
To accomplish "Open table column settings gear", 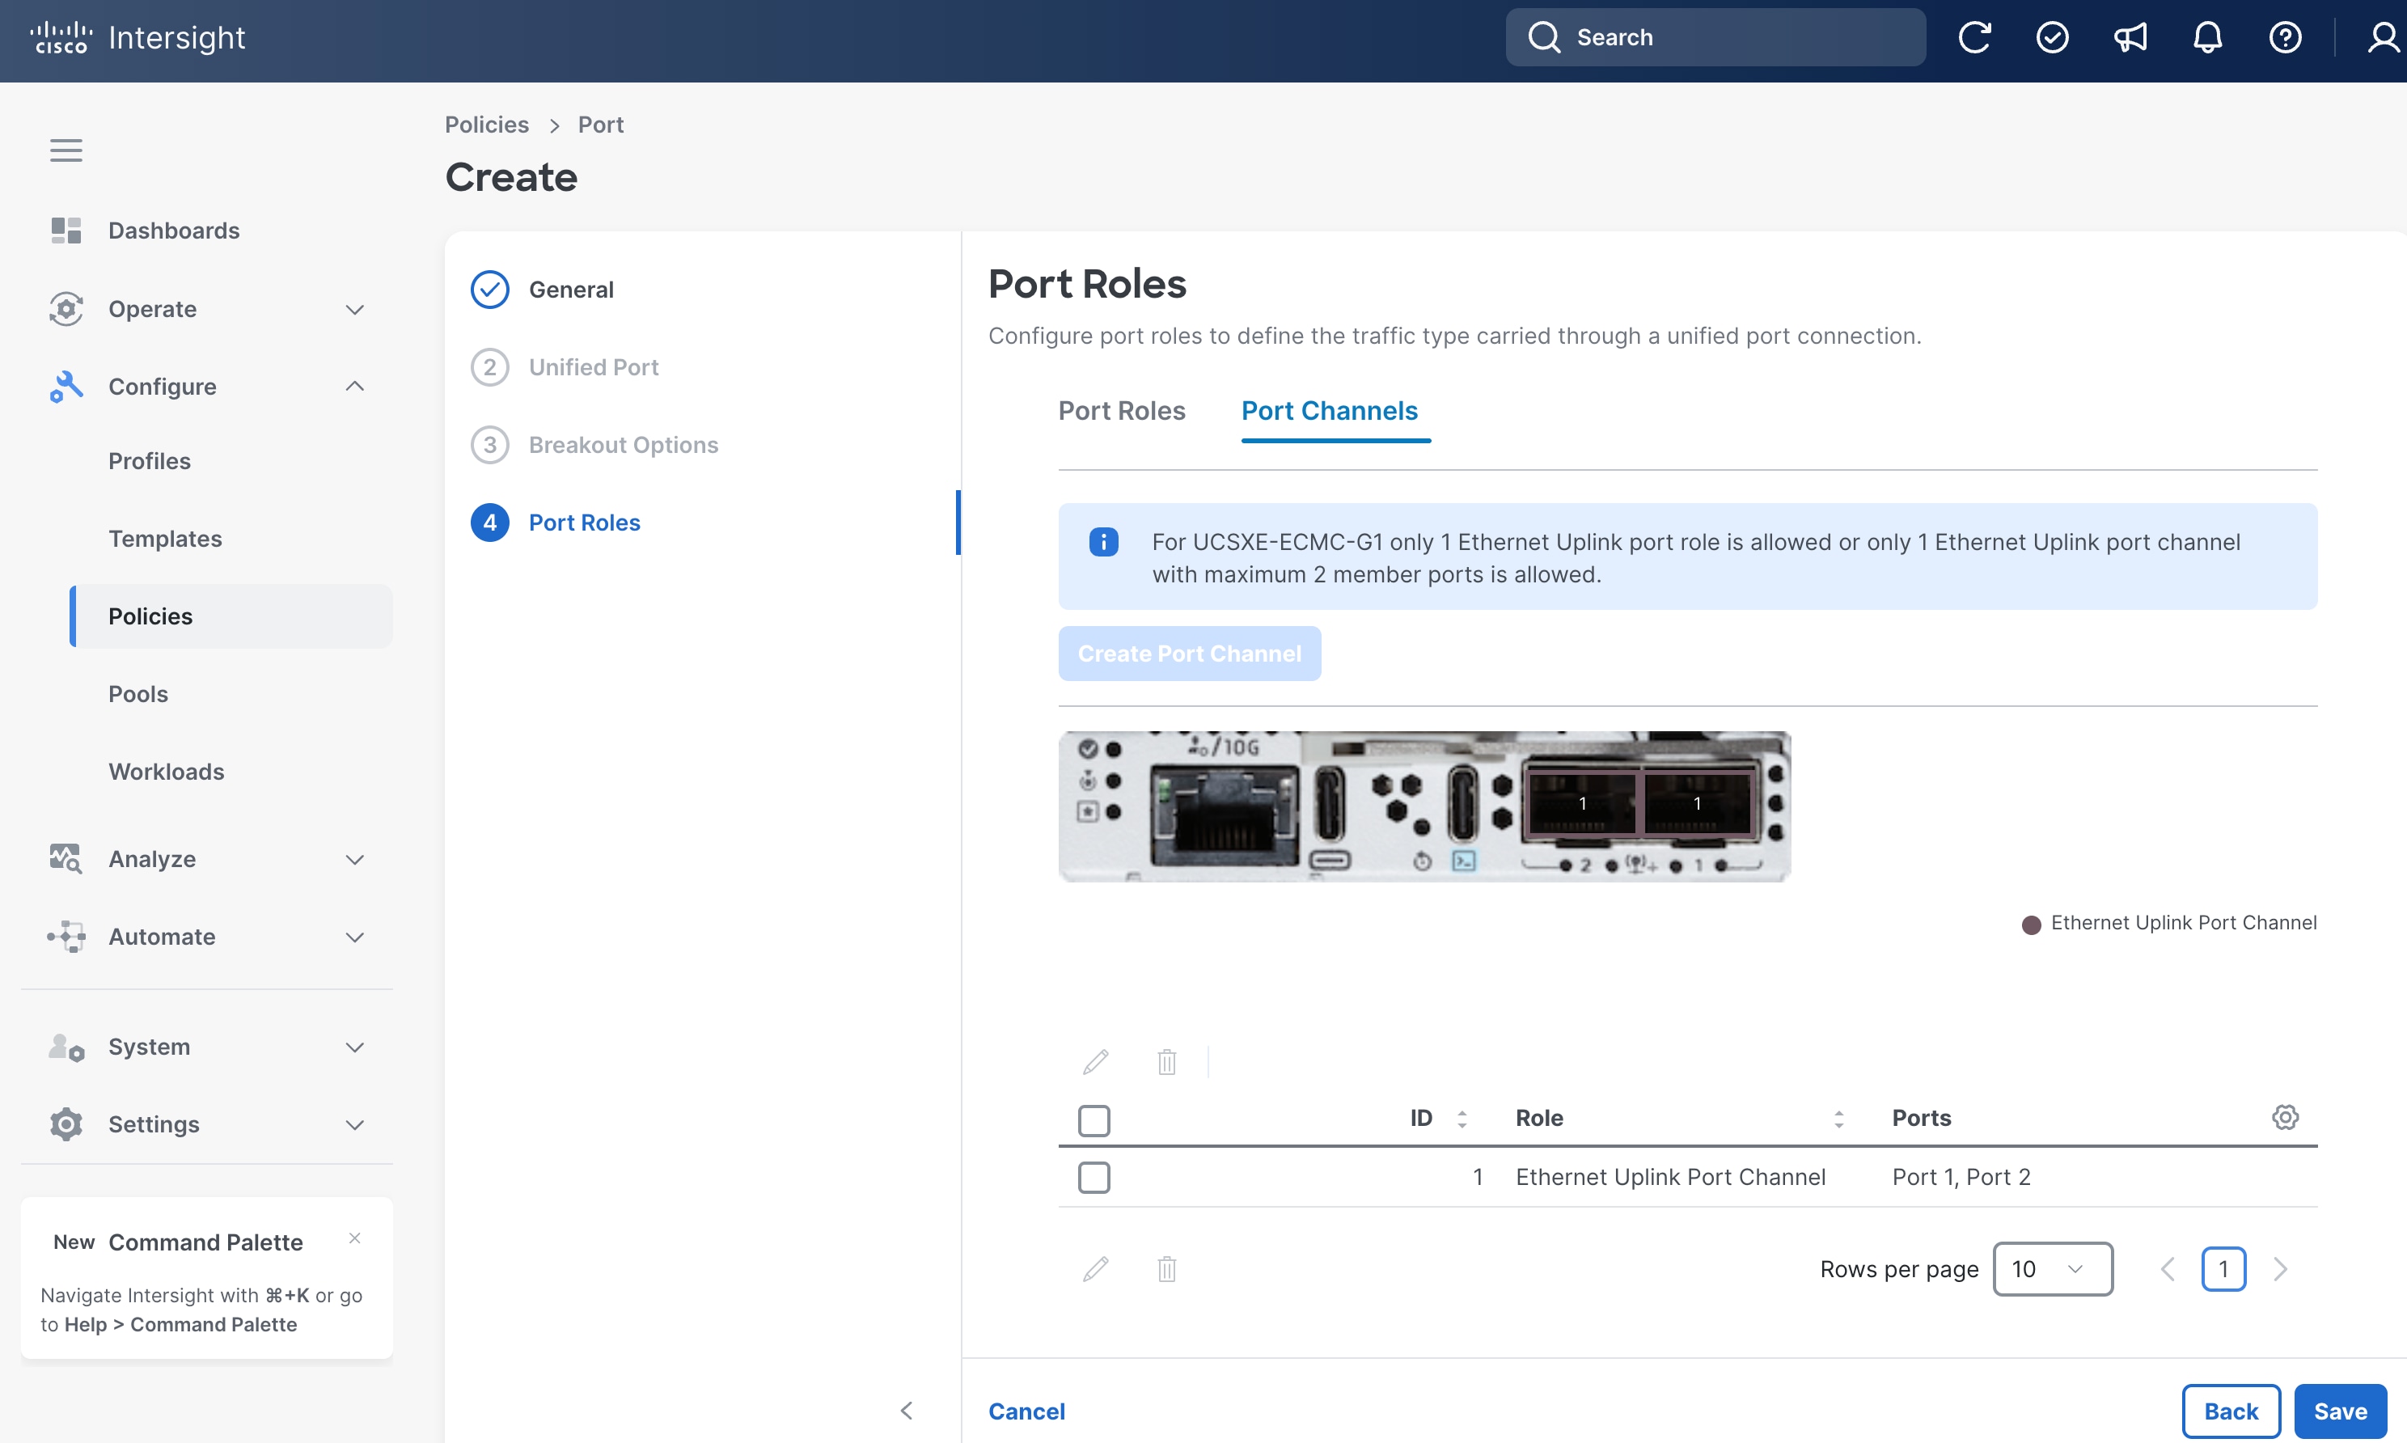I will pyautogui.click(x=2286, y=1117).
